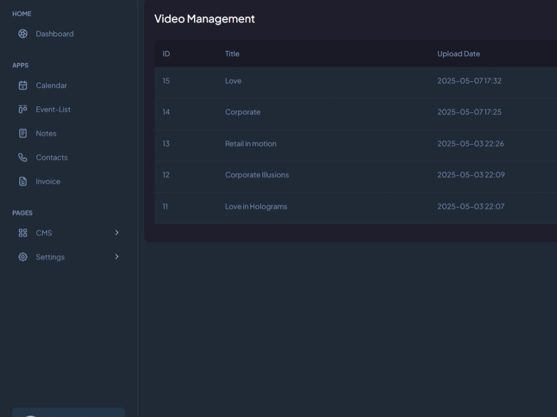Click the Notes document icon
Screen dimensions: 557x417
23,133
